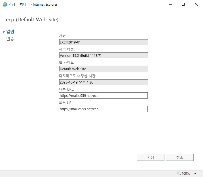The height and width of the screenshot is (177, 203).
Task: Maximize the 가상 디렉터리 window
Action: point(183,5)
